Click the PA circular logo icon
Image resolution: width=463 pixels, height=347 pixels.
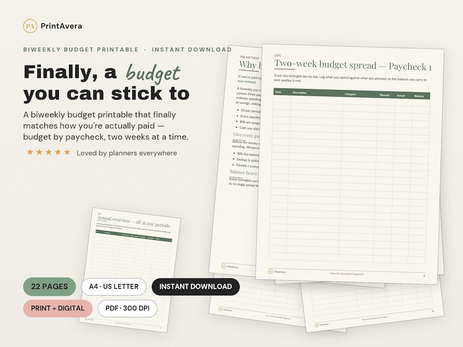[30, 26]
